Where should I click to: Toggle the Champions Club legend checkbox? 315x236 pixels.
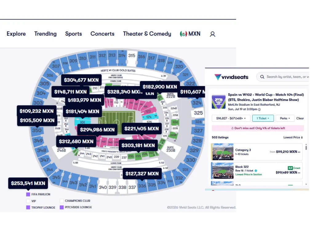coord(62,201)
